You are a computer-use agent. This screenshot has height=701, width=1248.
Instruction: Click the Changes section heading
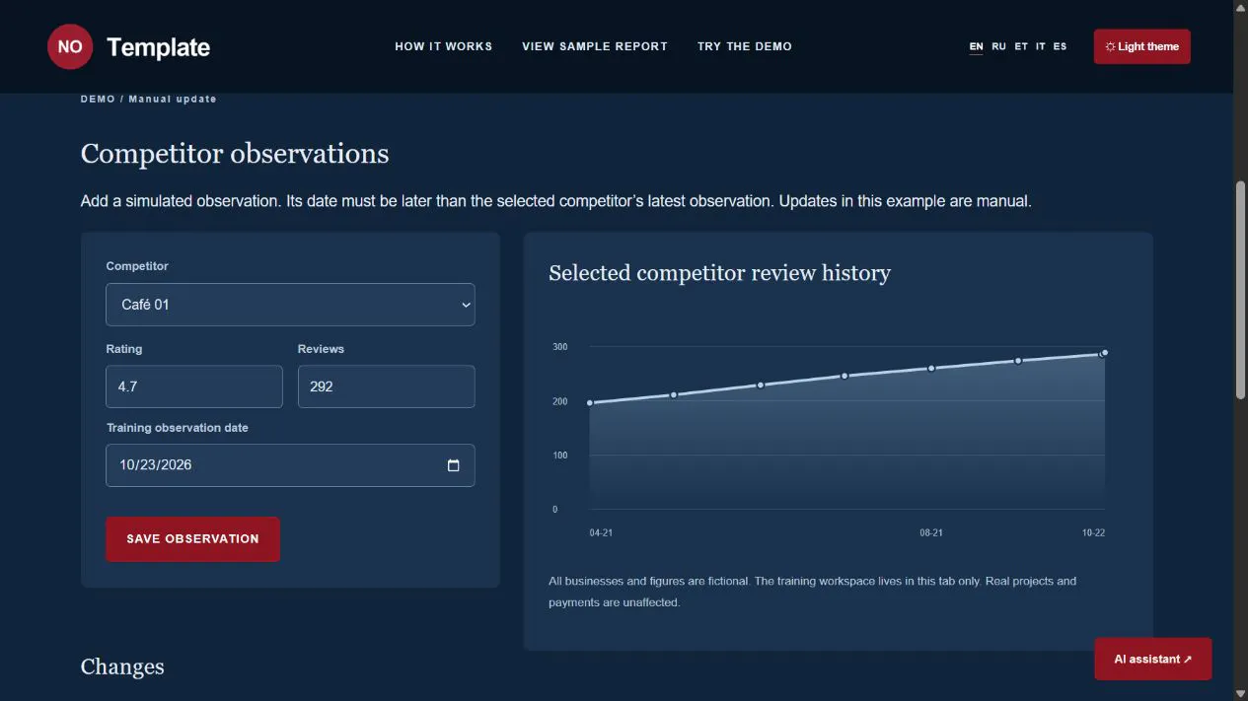[122, 667]
